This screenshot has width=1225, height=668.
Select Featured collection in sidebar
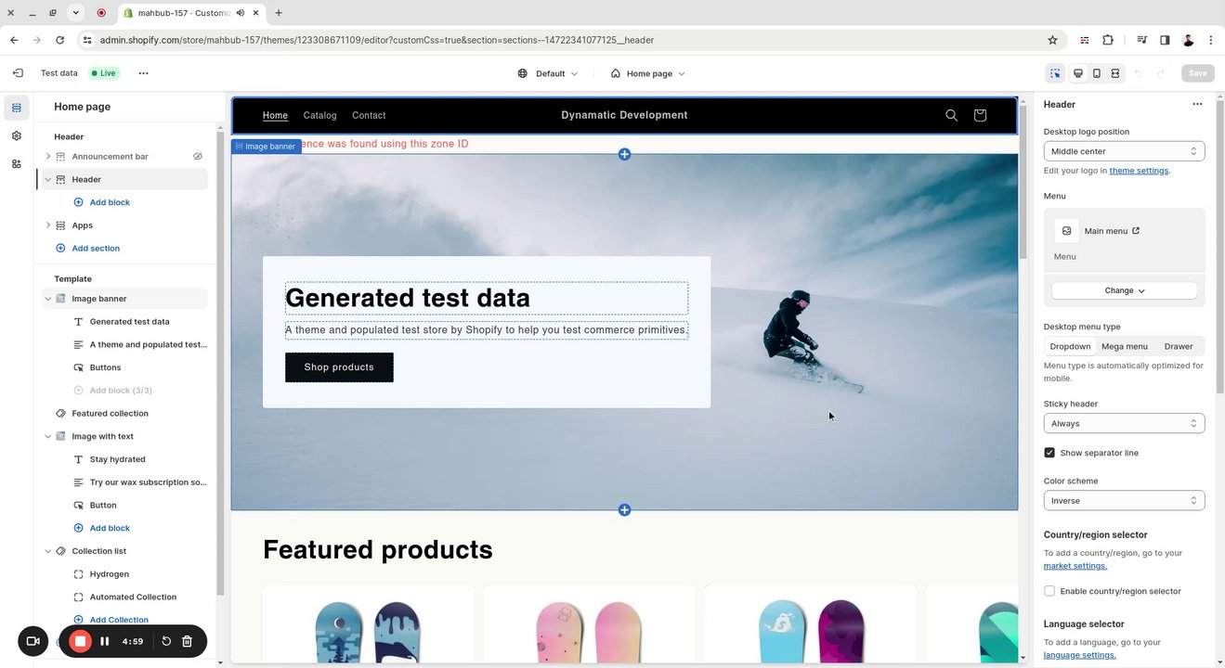(110, 414)
